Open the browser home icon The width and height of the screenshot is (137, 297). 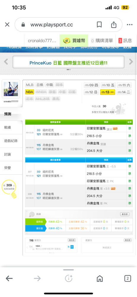(x=100, y=278)
